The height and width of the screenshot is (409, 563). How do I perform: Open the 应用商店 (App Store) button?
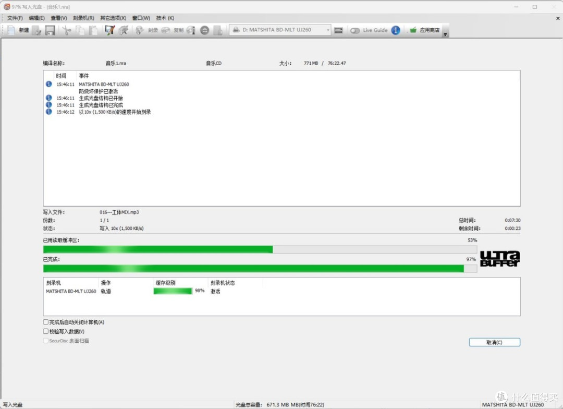[x=424, y=30]
